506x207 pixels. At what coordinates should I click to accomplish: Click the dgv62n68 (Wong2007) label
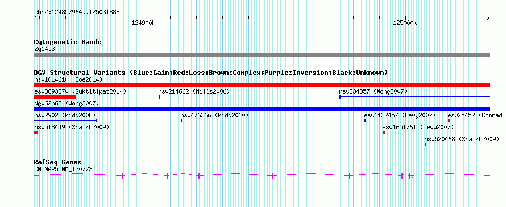(66, 103)
